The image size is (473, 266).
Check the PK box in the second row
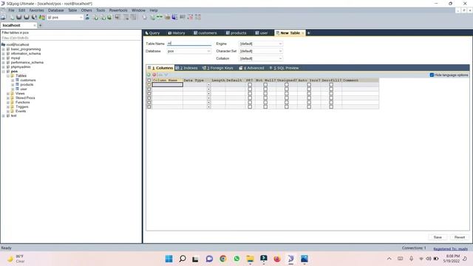pos(250,89)
